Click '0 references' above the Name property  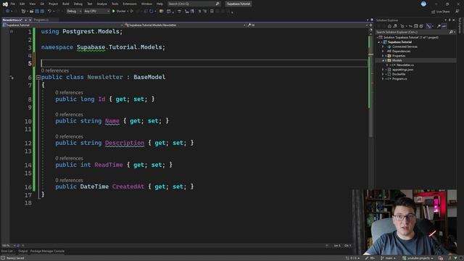tap(69, 115)
